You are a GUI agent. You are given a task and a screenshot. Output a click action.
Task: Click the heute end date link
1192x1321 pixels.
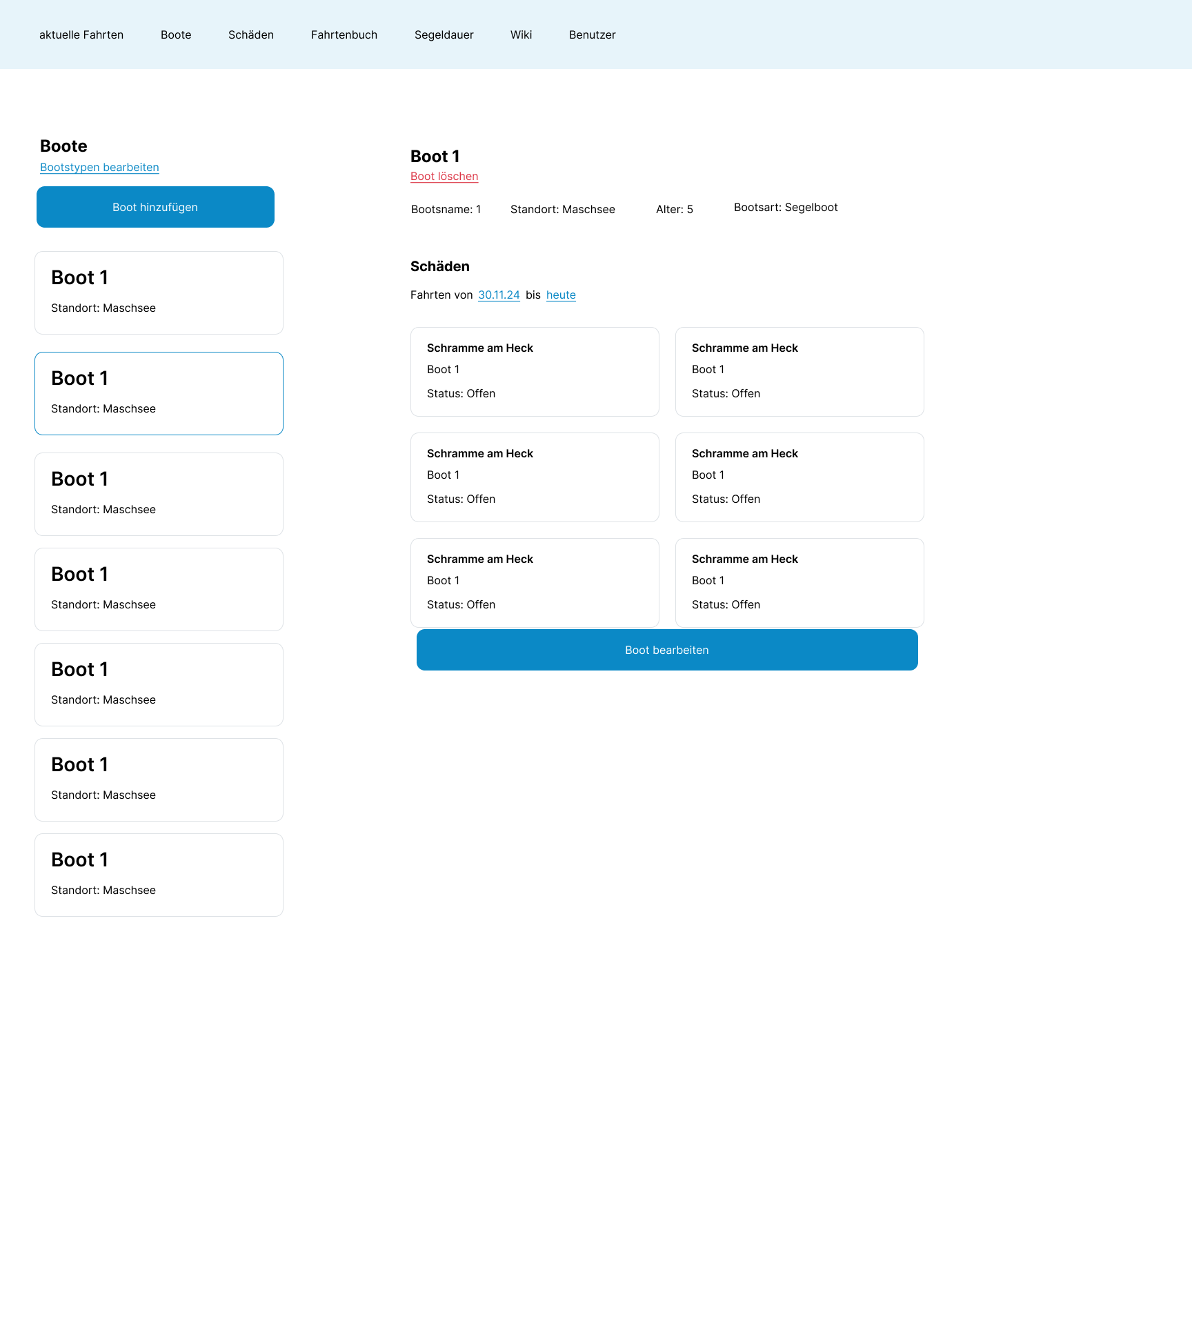(561, 295)
